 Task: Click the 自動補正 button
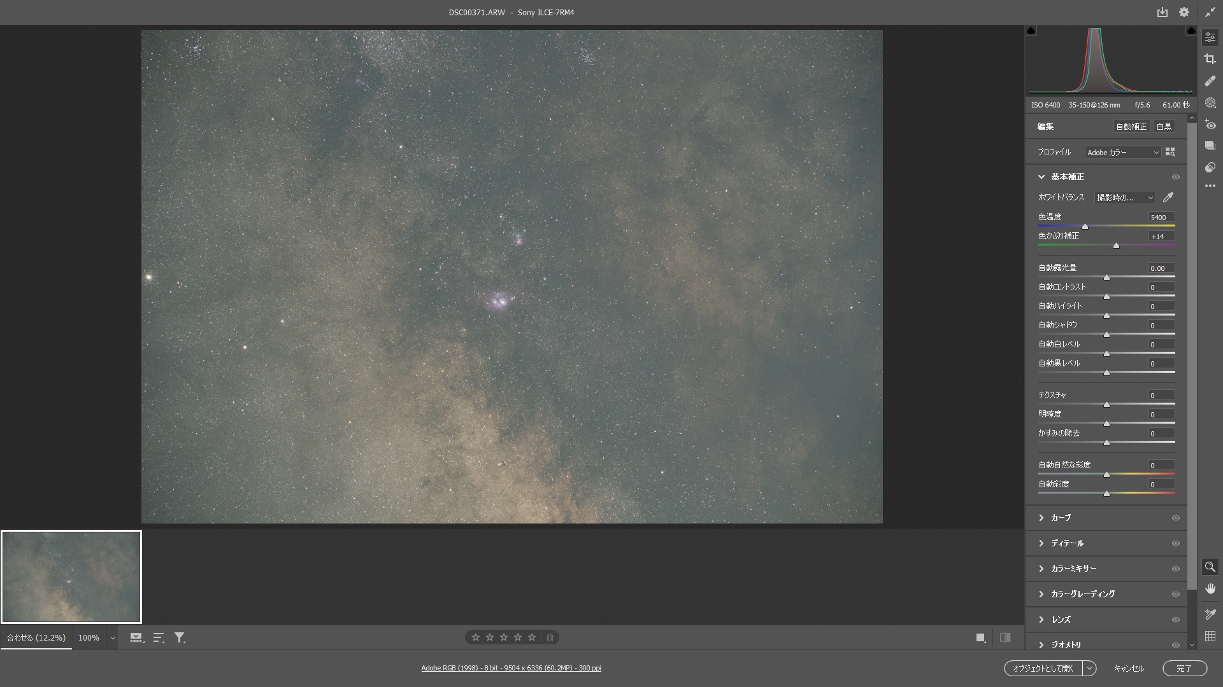point(1131,127)
